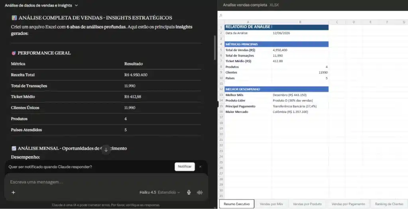Select column A header in spreadsheet
408x209 pixels.
248,22
